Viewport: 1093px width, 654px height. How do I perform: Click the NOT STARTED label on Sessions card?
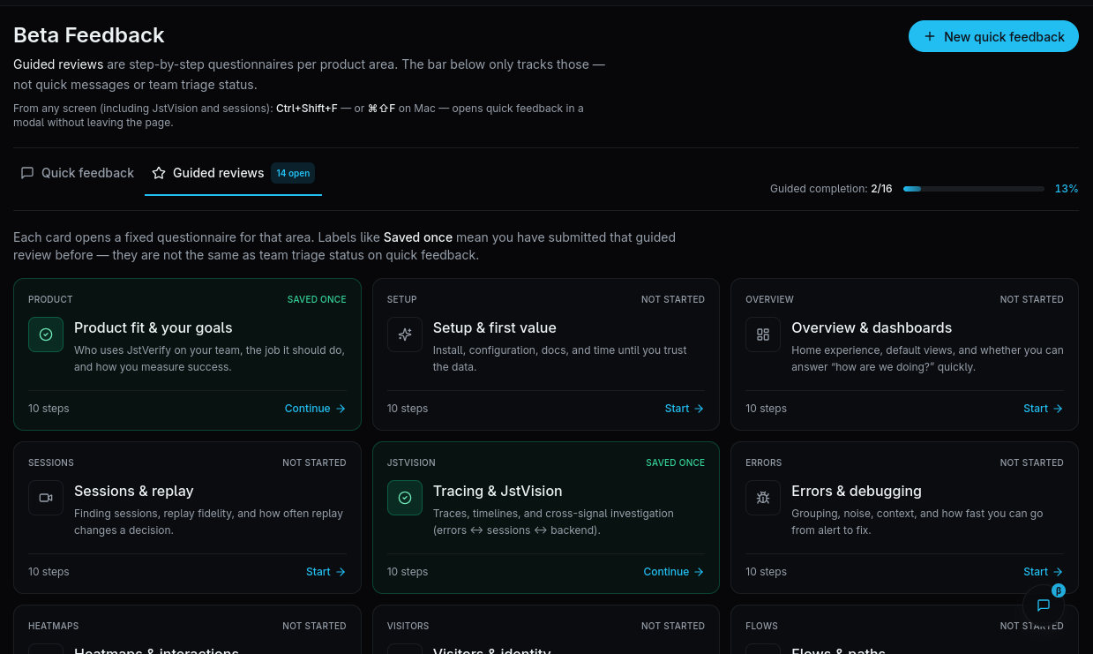click(314, 463)
